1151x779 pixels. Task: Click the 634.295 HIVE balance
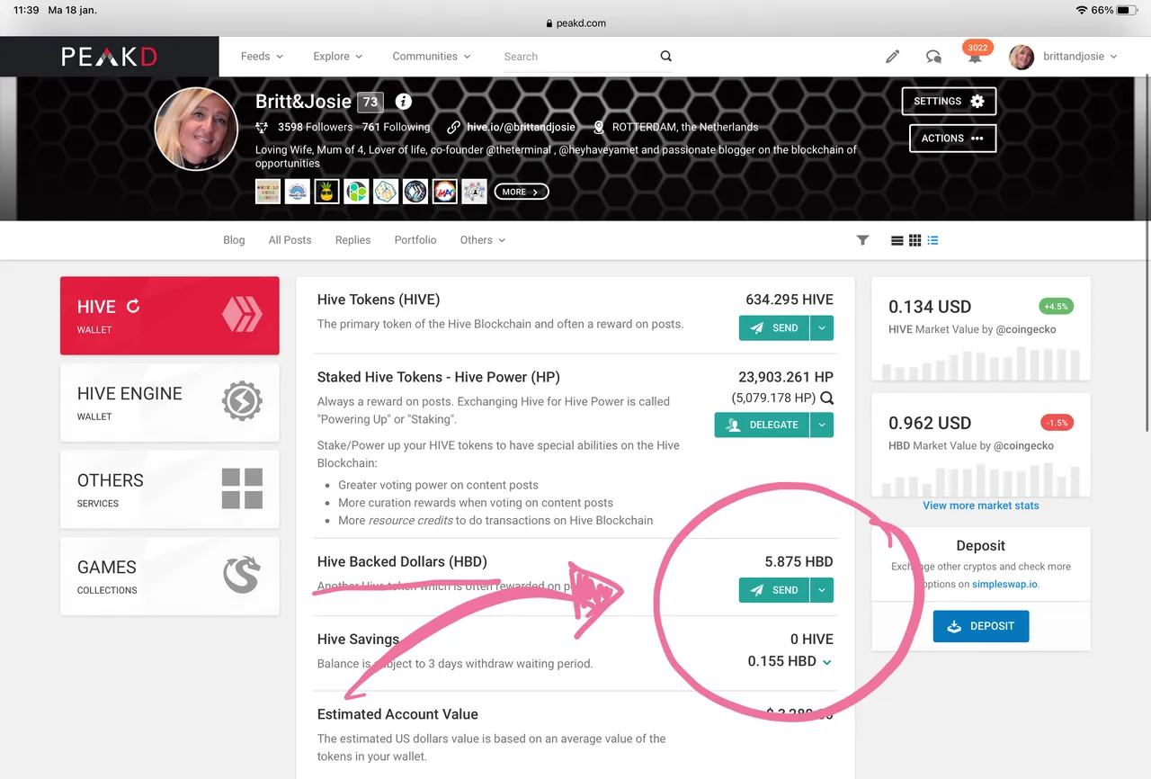[x=790, y=300]
